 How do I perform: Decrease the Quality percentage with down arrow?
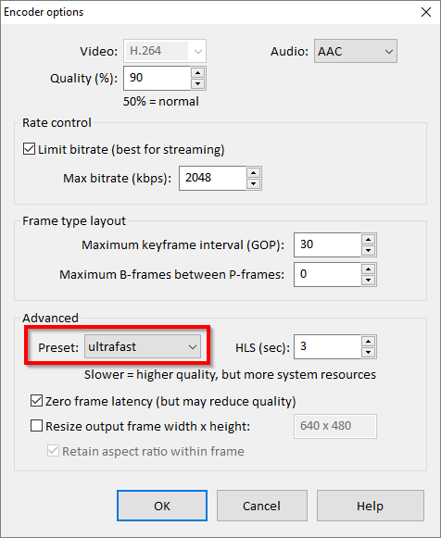click(197, 83)
